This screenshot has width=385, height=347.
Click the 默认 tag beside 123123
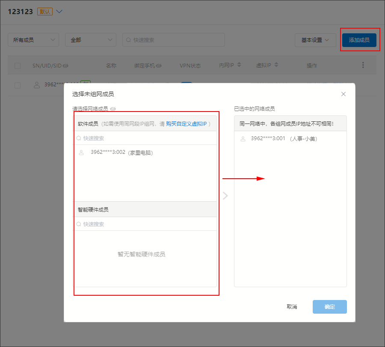click(x=44, y=12)
